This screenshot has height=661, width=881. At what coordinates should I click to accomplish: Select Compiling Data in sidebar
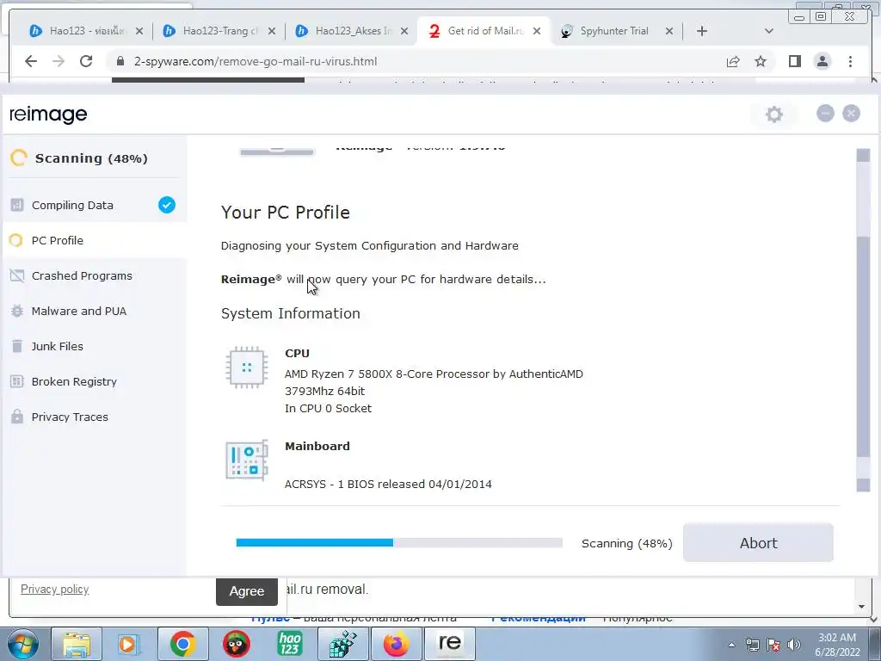(95, 205)
